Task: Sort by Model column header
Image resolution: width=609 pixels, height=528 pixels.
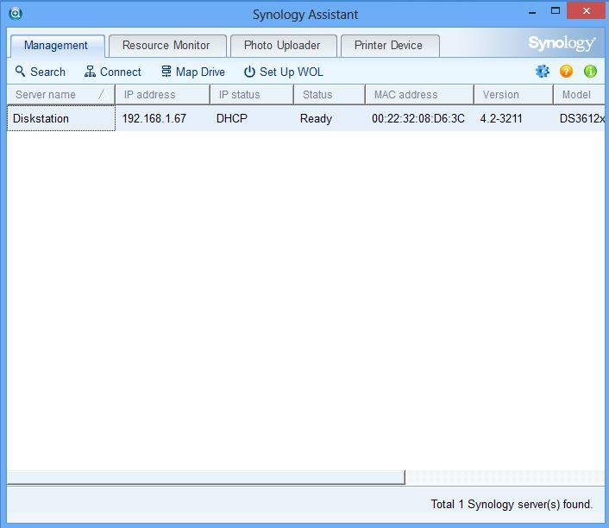Action: click(579, 94)
